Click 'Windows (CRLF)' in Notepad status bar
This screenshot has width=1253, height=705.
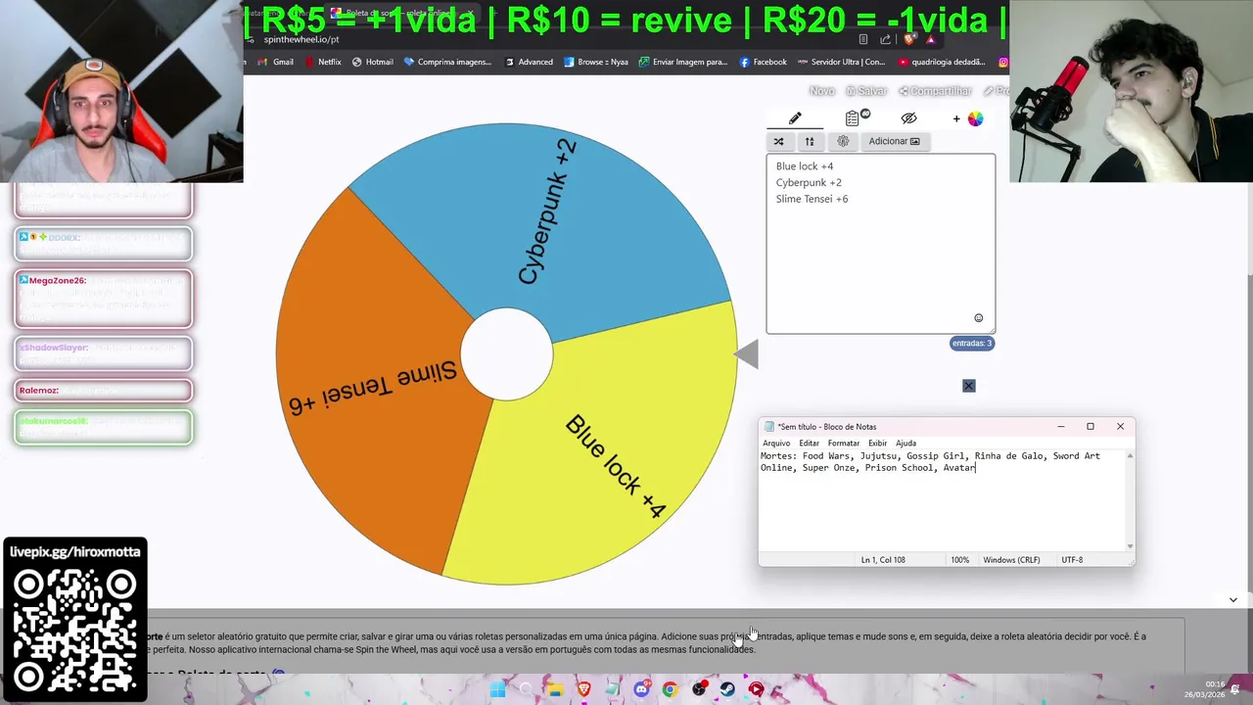[1011, 560]
